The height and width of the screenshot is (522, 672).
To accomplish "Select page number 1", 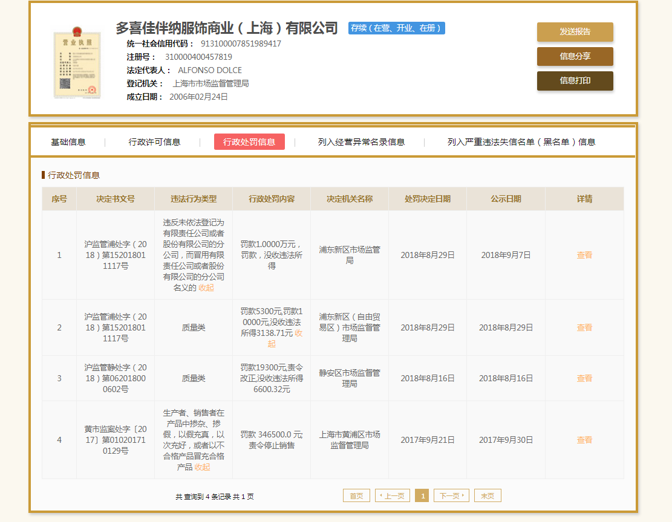I will 422,496.
